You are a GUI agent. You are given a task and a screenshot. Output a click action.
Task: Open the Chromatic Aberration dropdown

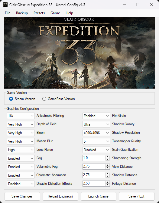coord(21,175)
